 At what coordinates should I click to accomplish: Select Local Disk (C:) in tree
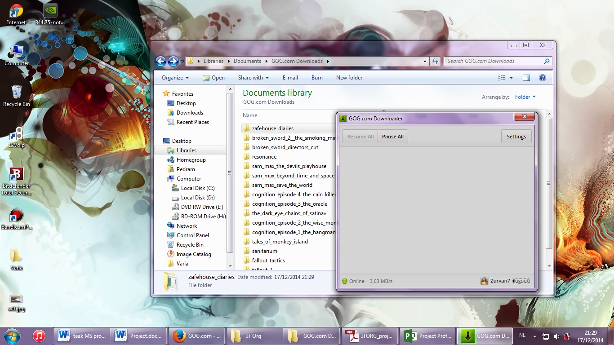(198, 188)
